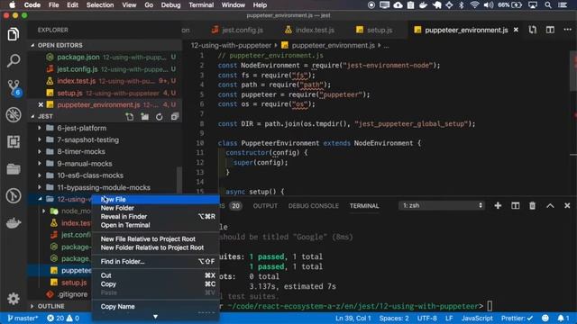Image resolution: width=577 pixels, height=324 pixels.
Task: Open the Extensions view in activity bar
Action: point(14,142)
